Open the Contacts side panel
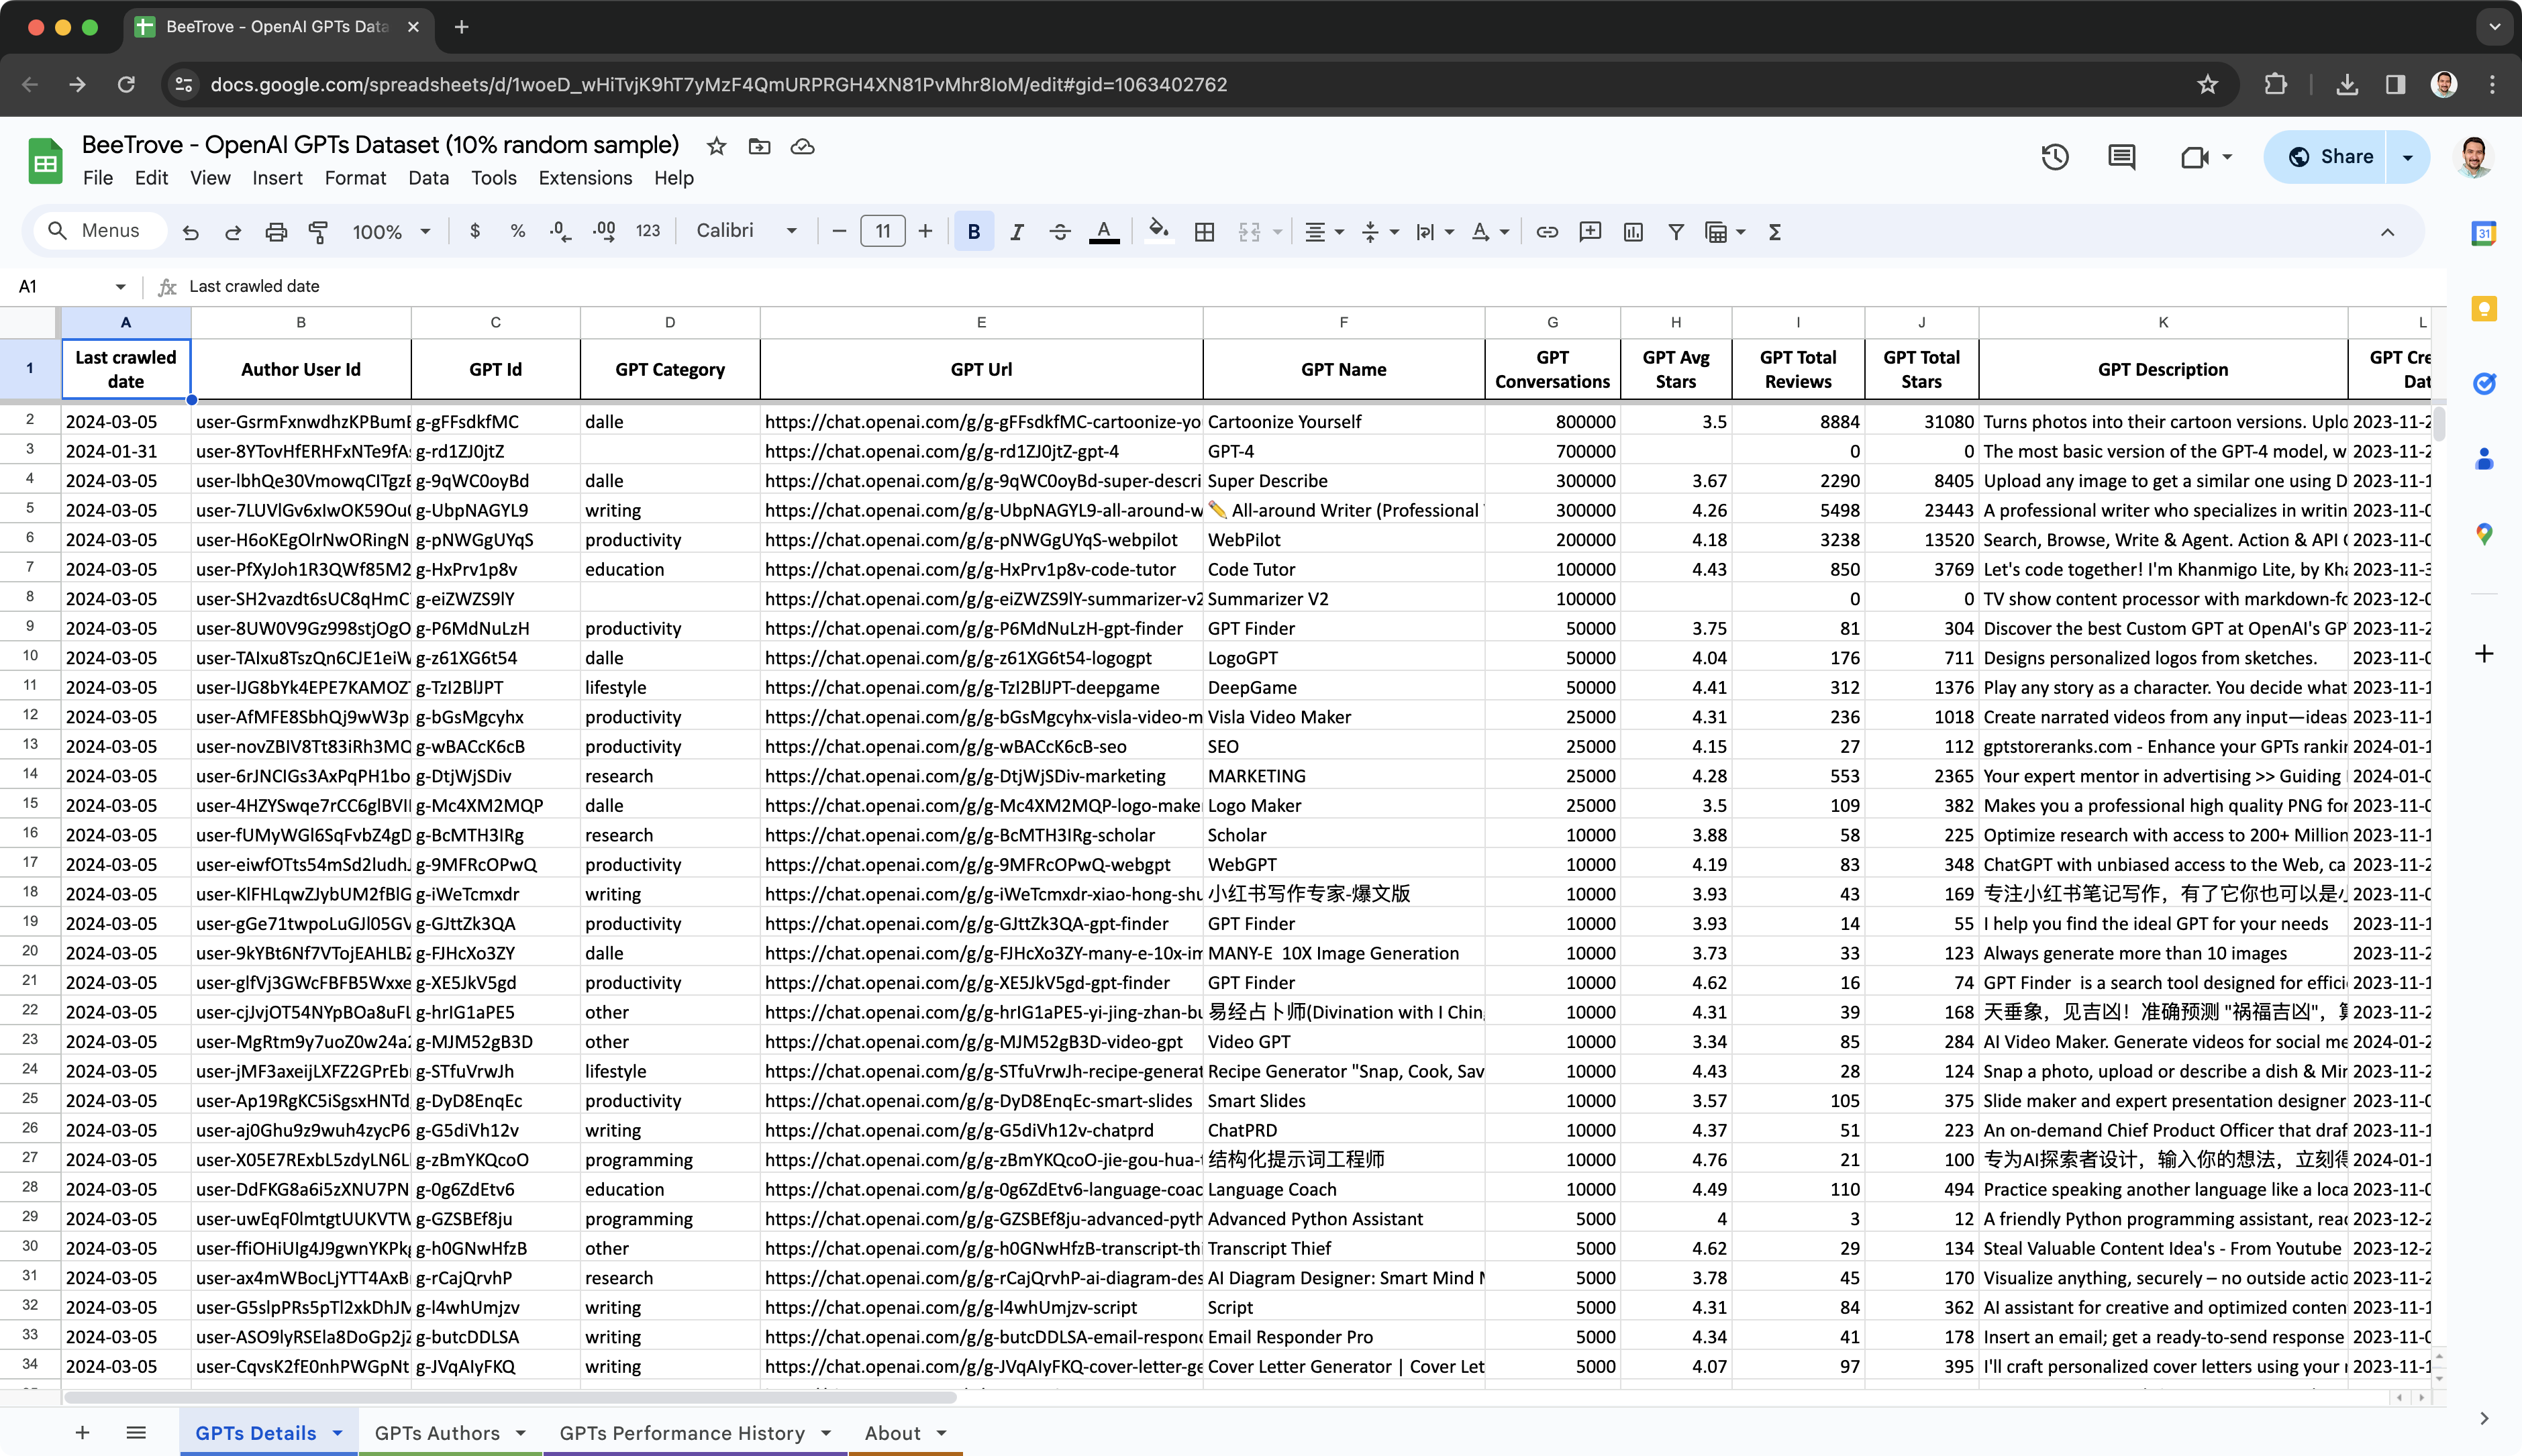2522x1456 pixels. point(2483,458)
